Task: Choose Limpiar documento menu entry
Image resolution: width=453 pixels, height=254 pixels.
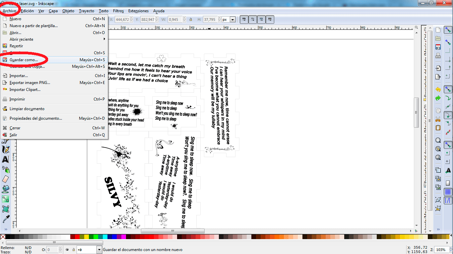Action: coord(54,109)
